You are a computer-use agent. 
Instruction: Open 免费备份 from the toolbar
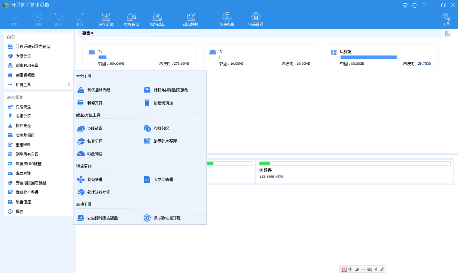pyautogui.click(x=227, y=18)
